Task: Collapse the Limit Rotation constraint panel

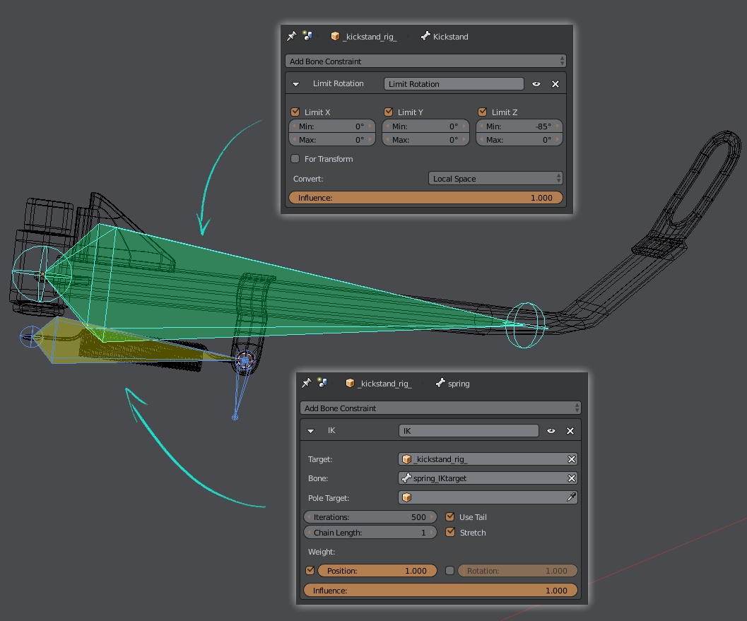Action: click(296, 84)
